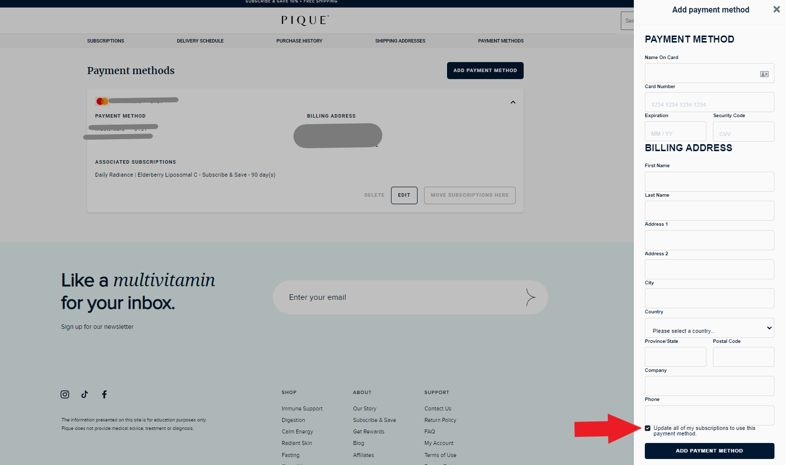786x465 pixels.
Task: Open Pique TikTok page
Action: click(x=85, y=394)
